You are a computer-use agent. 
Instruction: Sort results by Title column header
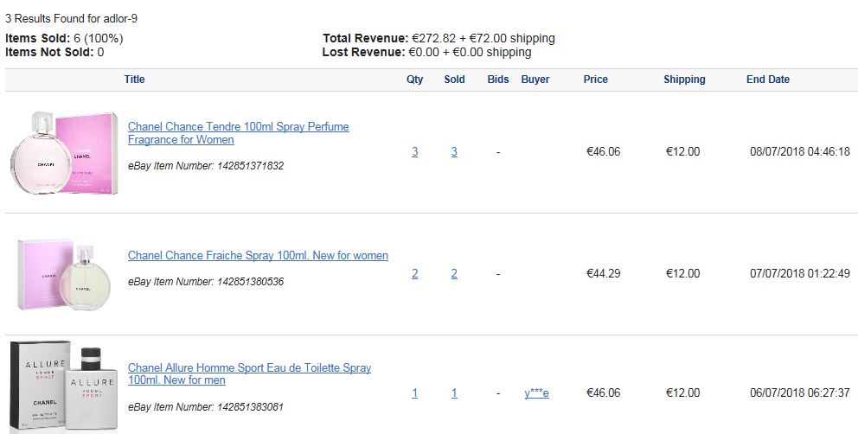click(x=134, y=80)
